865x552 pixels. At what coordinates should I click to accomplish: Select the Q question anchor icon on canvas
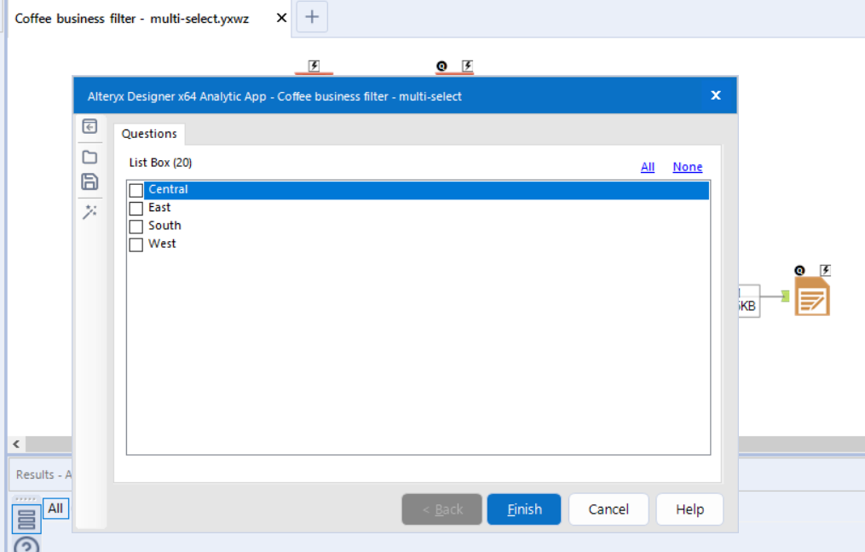point(799,270)
